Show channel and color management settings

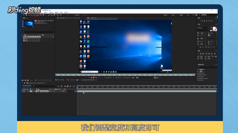82,80
